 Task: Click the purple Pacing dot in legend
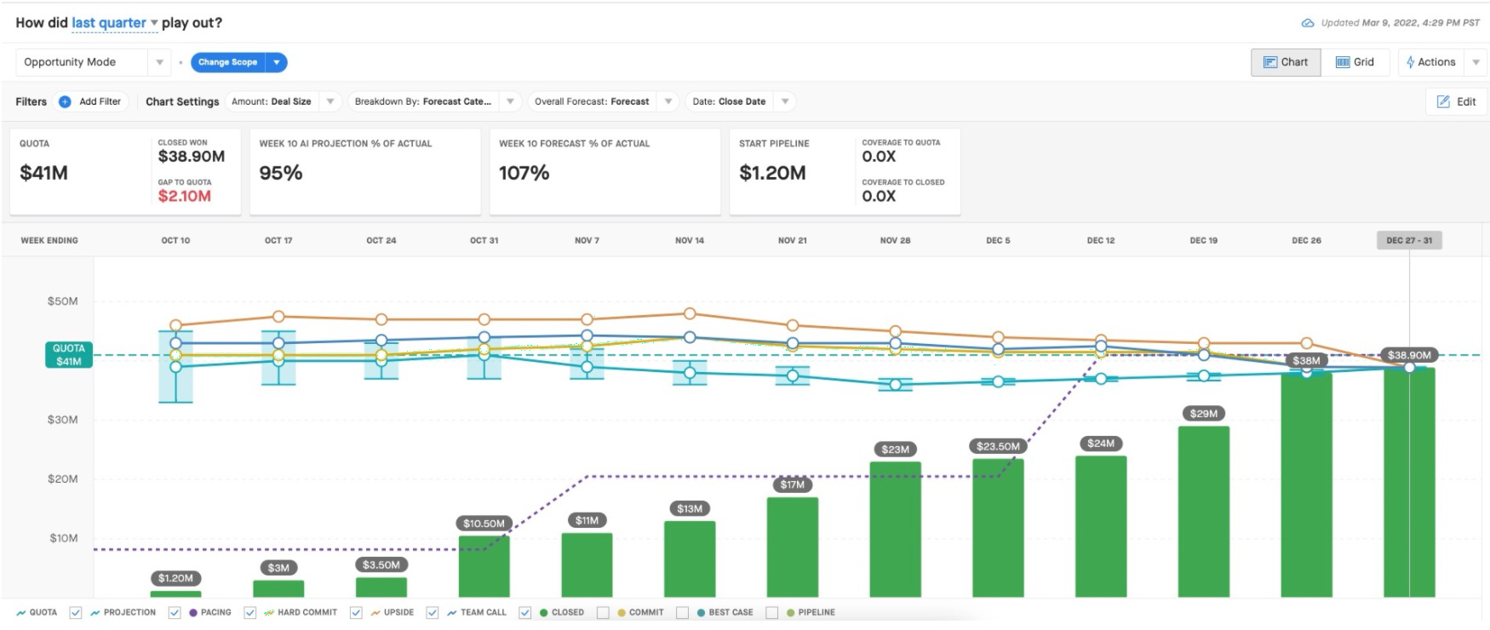[193, 612]
